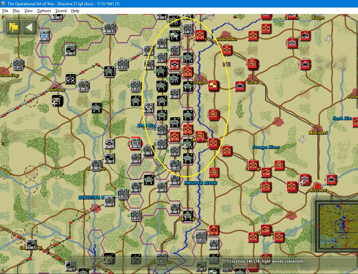
Task: Select the black XXX 5-3 corps unit
Action: tap(175, 35)
